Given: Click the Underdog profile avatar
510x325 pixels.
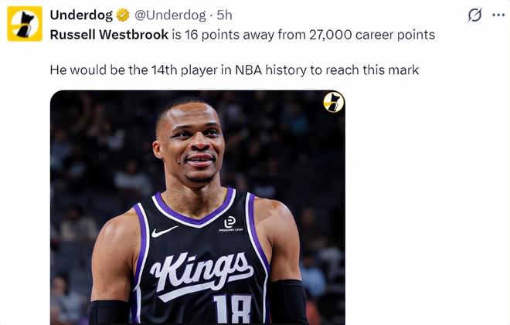Looking at the screenshot, I should coord(25,23).
